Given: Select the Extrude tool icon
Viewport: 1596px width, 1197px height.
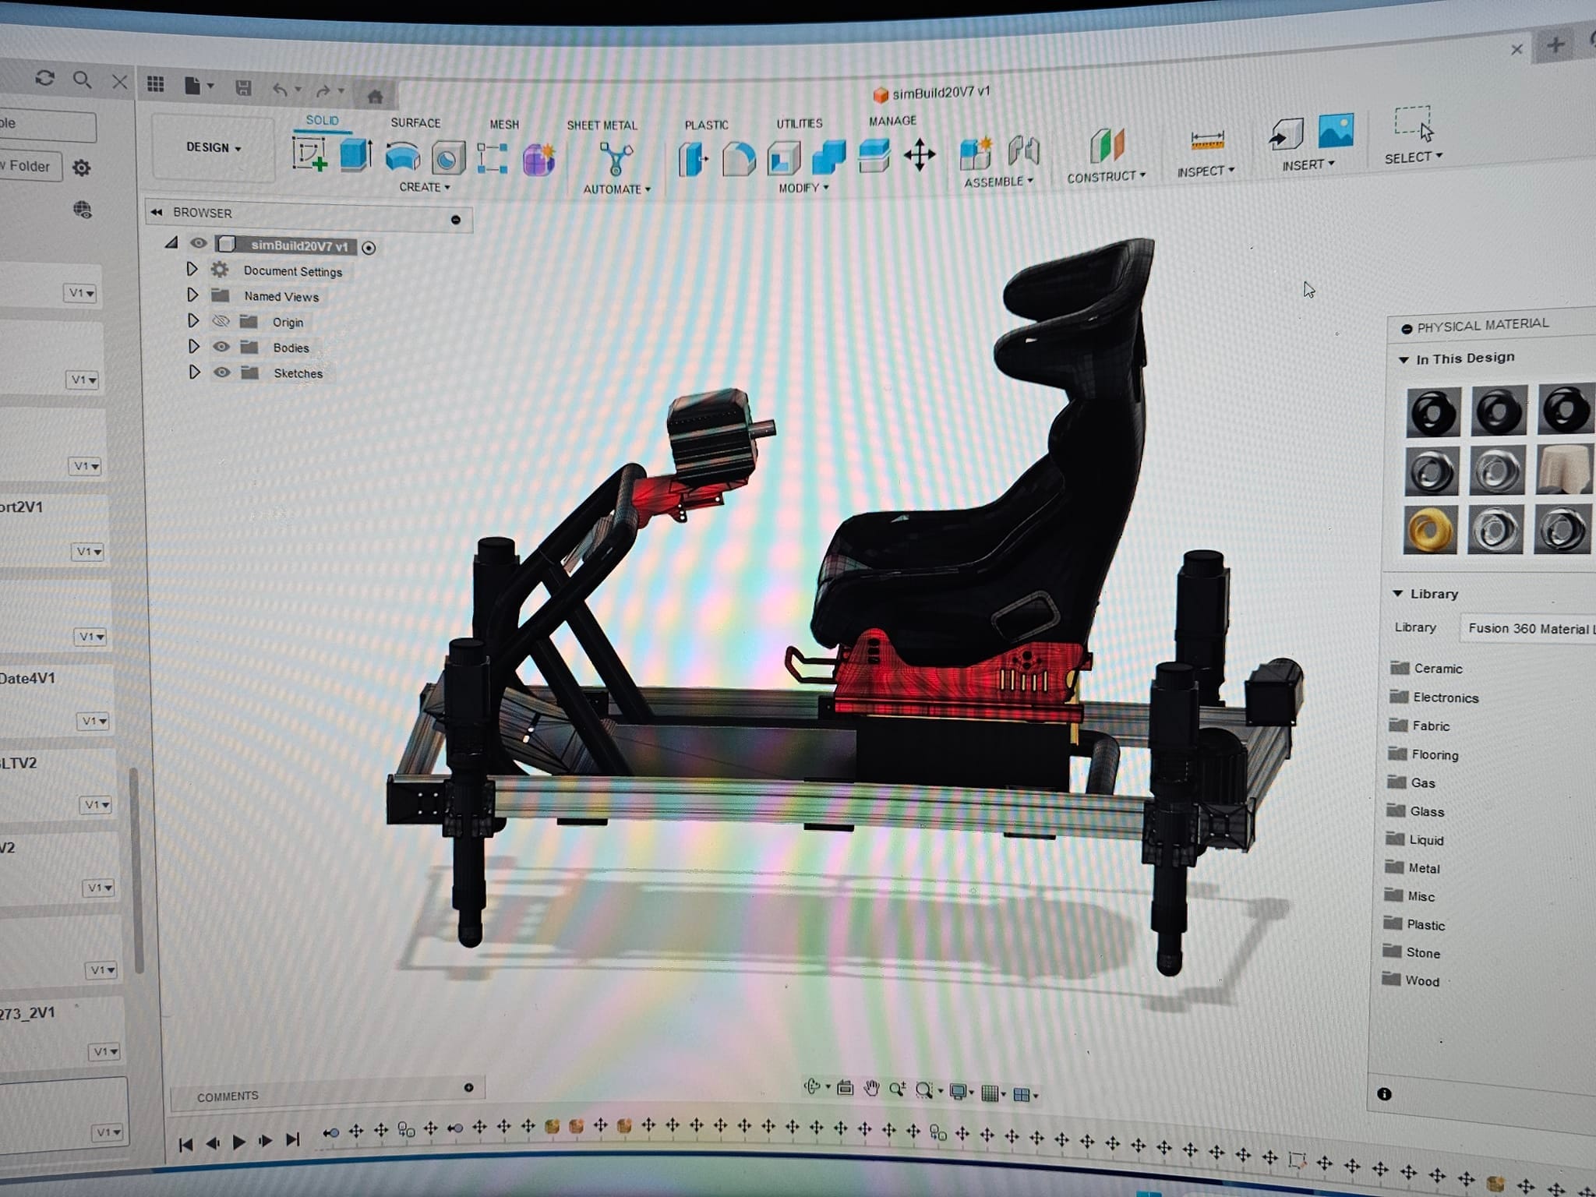Looking at the screenshot, I should click(356, 154).
